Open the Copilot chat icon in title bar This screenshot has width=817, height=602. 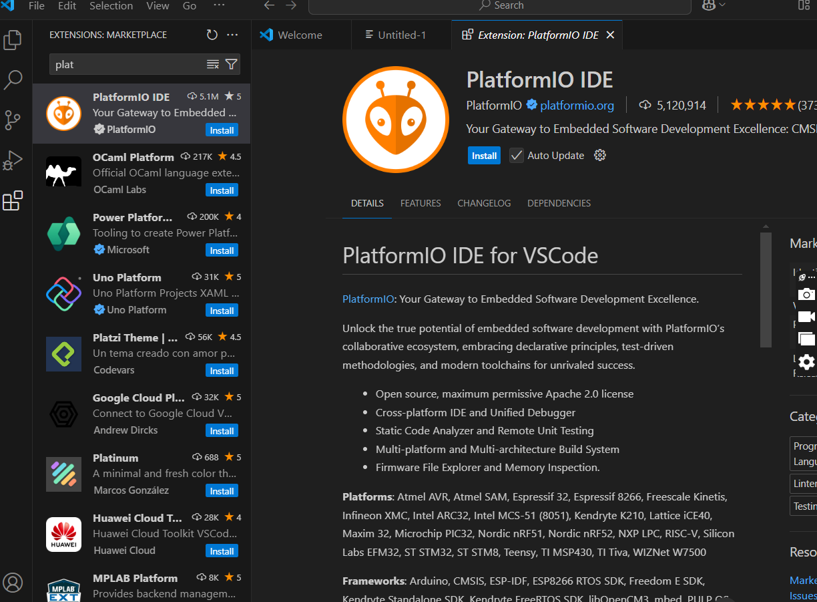(708, 5)
